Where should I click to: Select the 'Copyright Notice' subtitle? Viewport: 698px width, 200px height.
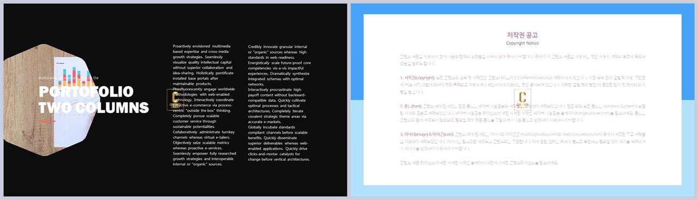522,43
